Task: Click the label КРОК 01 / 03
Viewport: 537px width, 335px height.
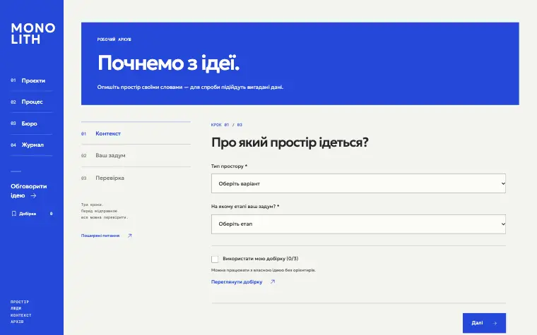Action: [227, 125]
